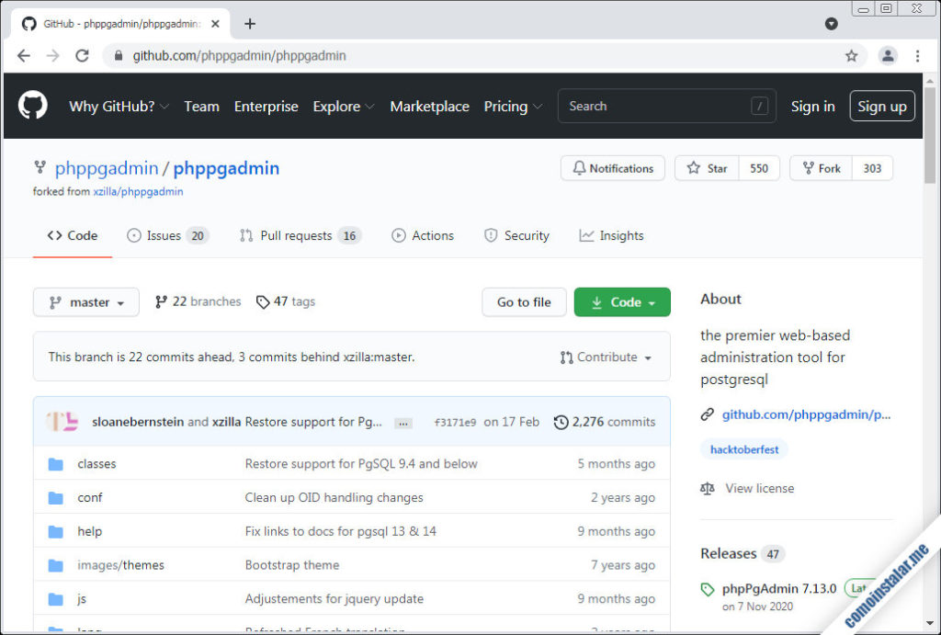Click the Go to file button

524,302
